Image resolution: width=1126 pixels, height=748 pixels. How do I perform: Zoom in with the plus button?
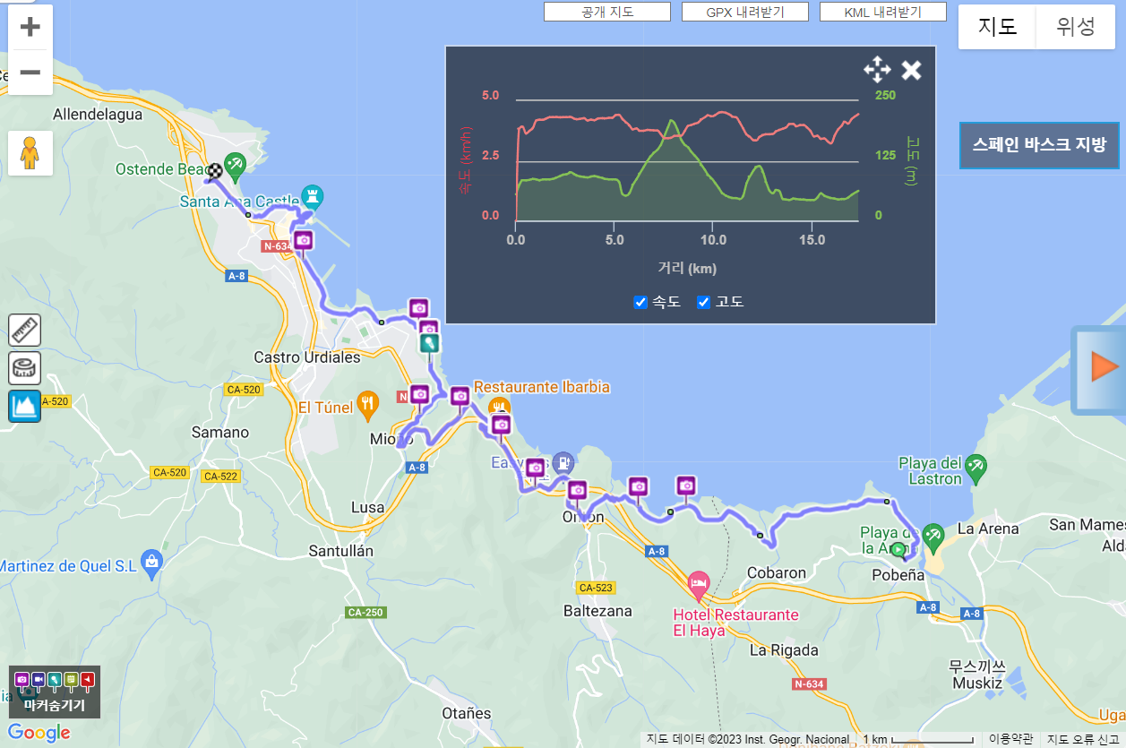point(30,27)
